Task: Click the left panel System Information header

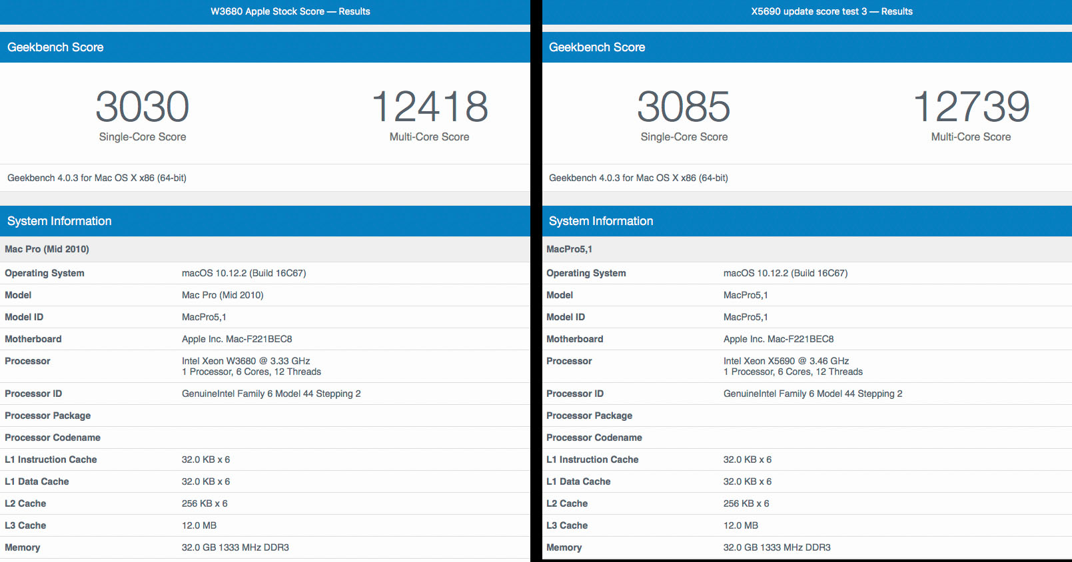Action: (265, 221)
